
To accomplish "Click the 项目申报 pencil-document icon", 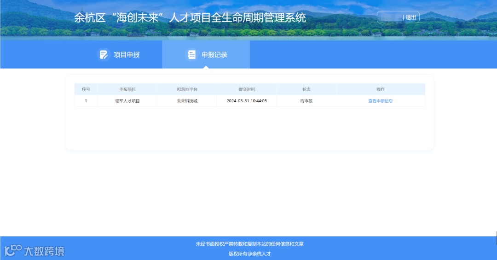I will coord(104,55).
